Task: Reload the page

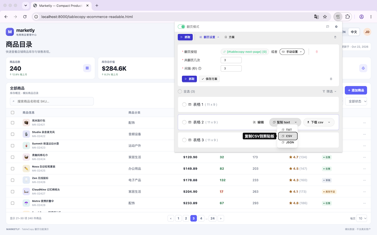Action: [25, 17]
